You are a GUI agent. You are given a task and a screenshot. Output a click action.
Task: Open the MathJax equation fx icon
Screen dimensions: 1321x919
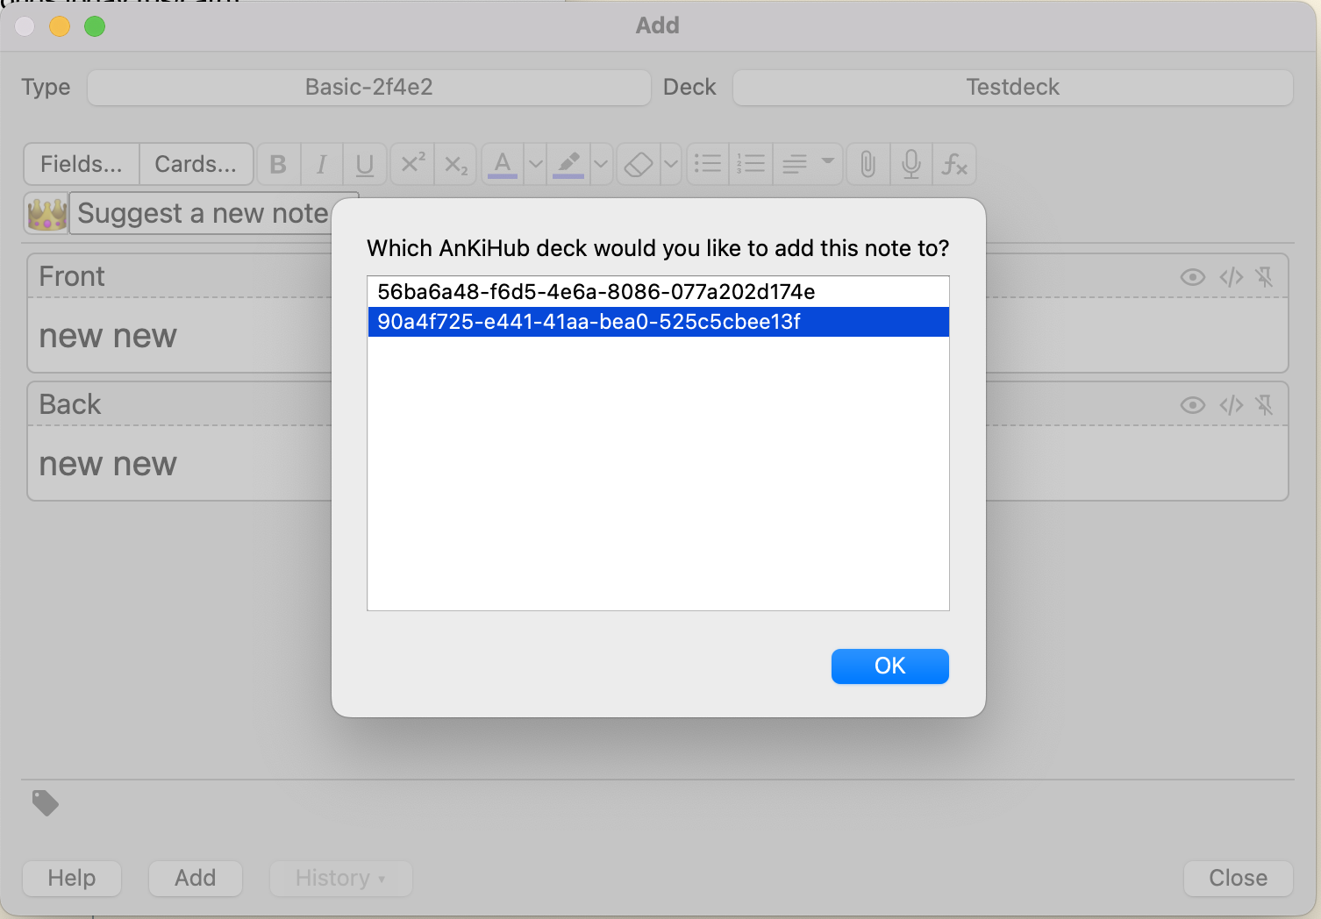(x=955, y=164)
